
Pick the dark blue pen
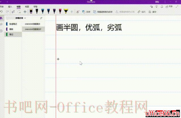pos(48,11)
